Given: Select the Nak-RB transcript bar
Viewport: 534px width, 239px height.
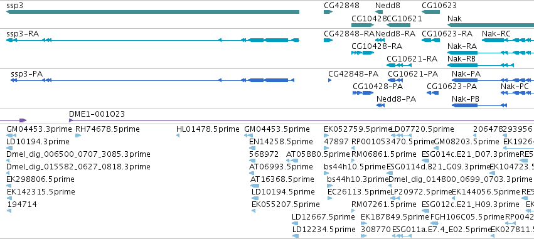Looking at the screenshot, I should click(x=480, y=65).
